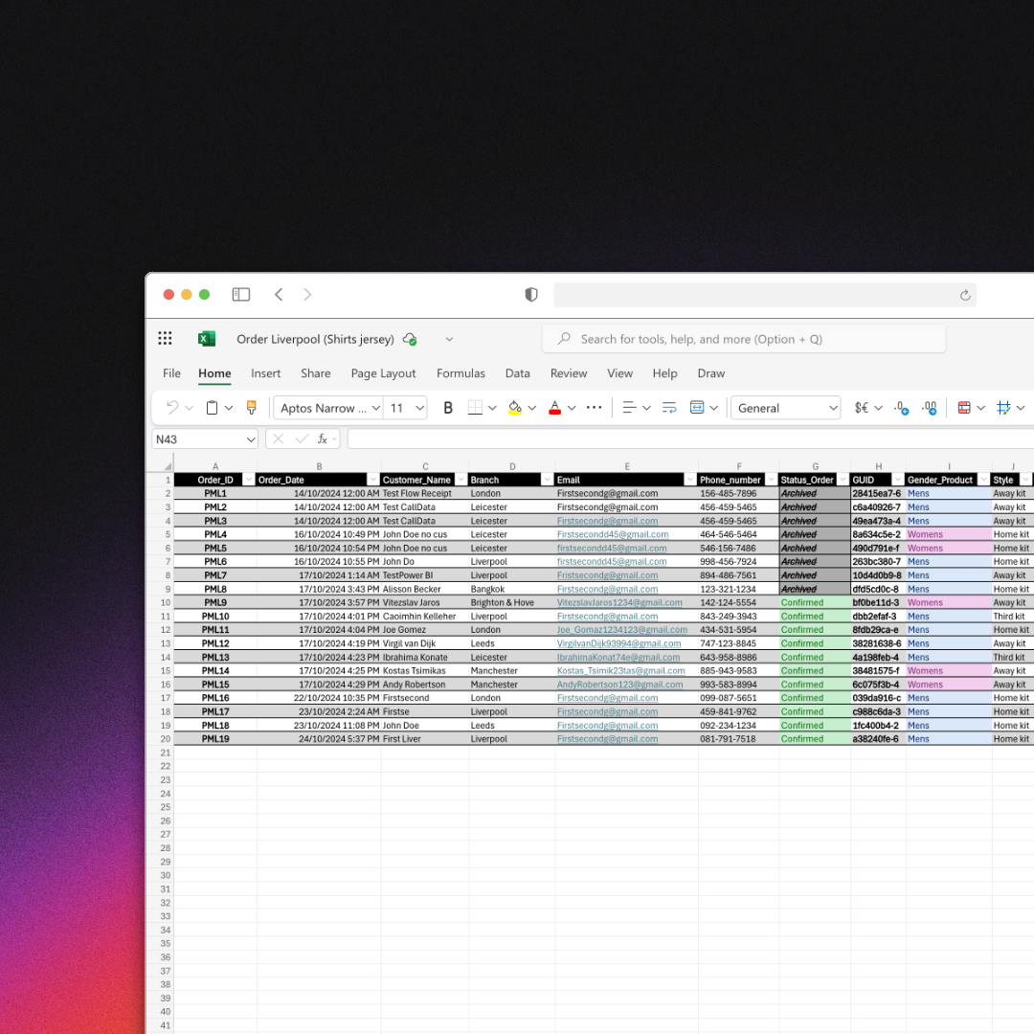Open VirgilvanDijk93994@gmail.com email link
Viewport: 1034px width, 1034px height.
click(x=618, y=643)
